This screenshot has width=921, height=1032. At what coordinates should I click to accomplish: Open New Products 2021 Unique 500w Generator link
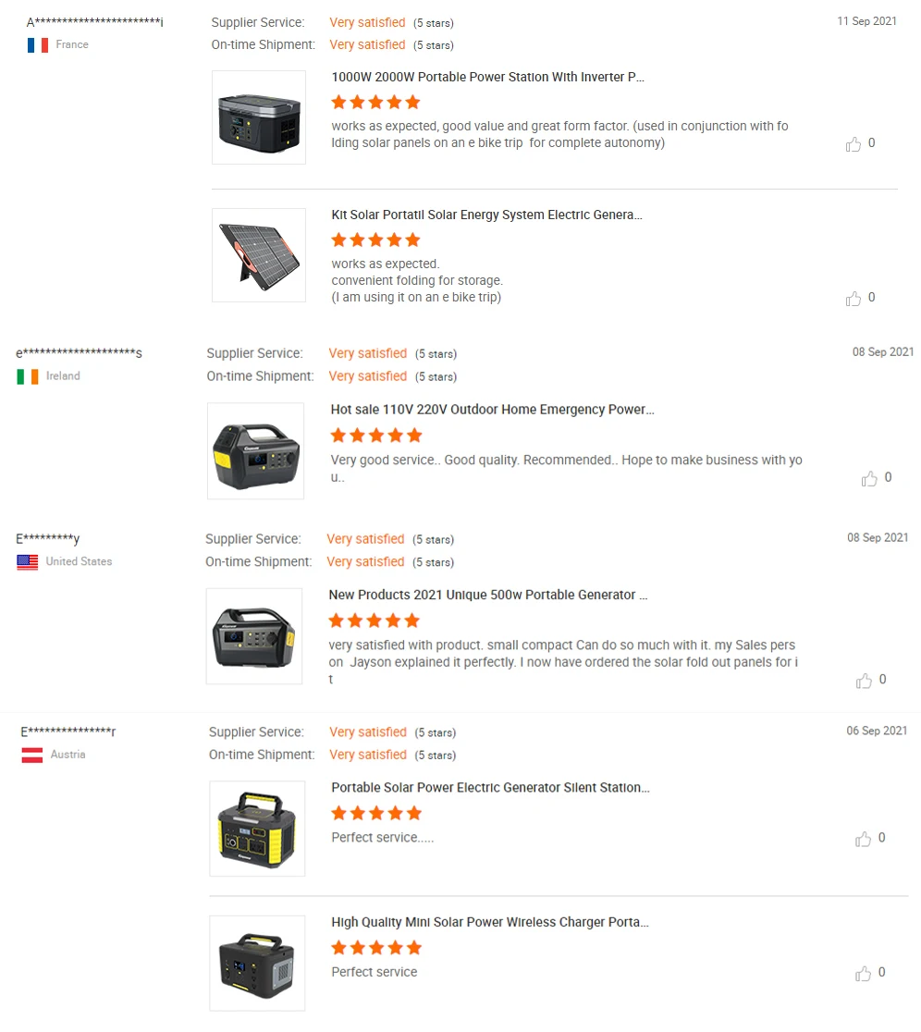(x=487, y=596)
